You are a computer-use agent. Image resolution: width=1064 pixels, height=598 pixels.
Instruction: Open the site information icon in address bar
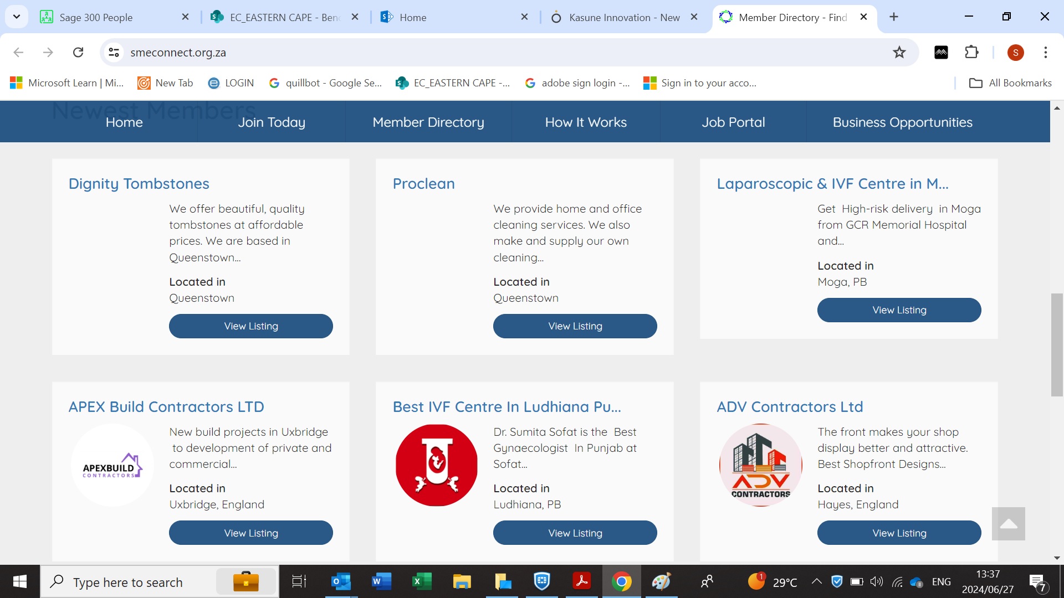pyautogui.click(x=114, y=53)
